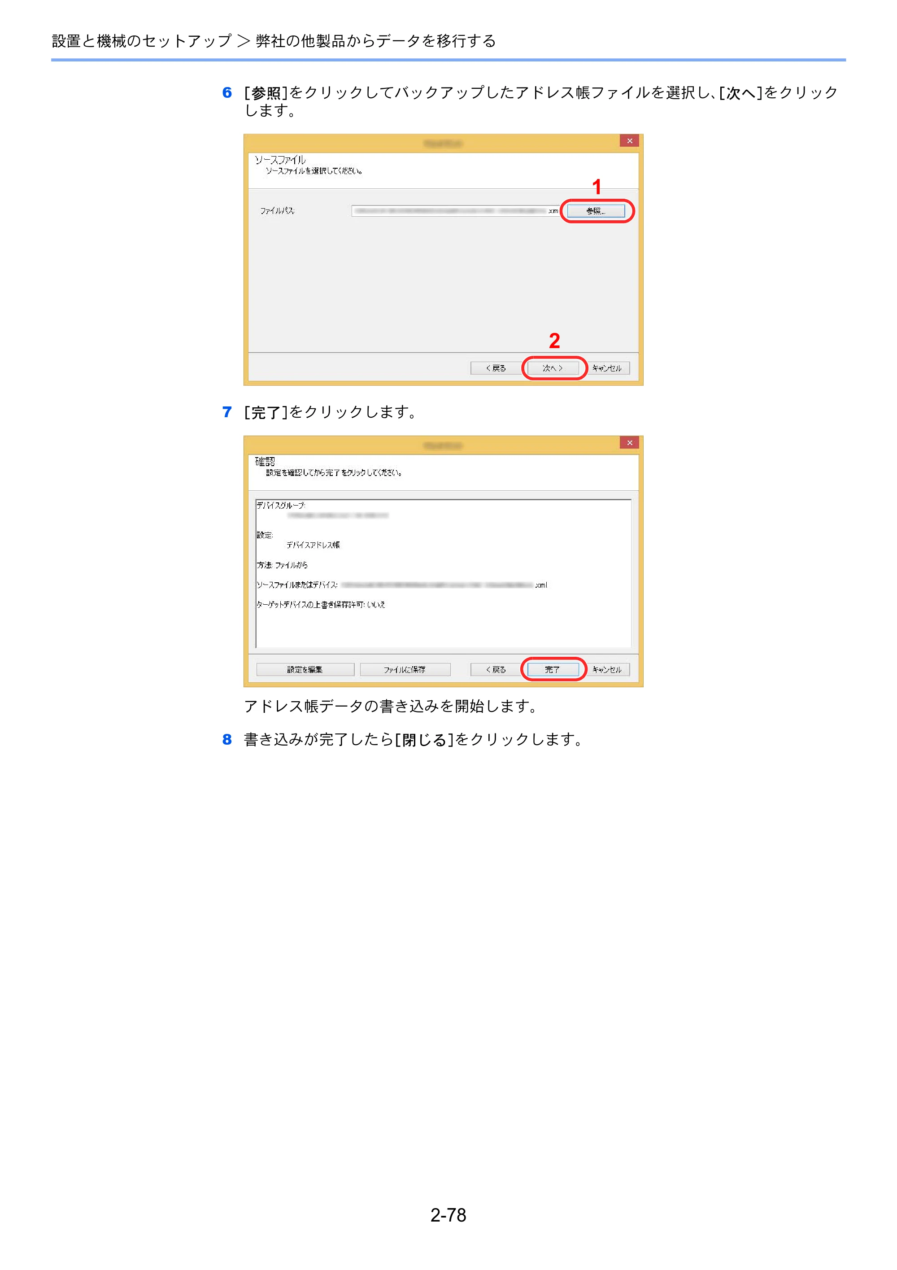Click < 戻る in the confirmation dialog
Image resolution: width=897 pixels, height=1270 pixels.
click(496, 669)
